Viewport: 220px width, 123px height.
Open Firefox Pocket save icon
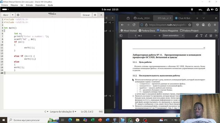pyautogui.click(x=197, y=25)
